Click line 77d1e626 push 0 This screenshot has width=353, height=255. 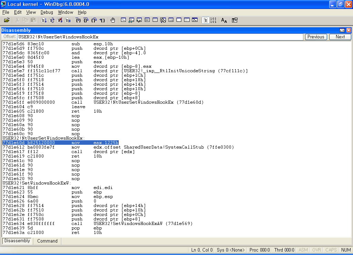[x=49, y=201]
